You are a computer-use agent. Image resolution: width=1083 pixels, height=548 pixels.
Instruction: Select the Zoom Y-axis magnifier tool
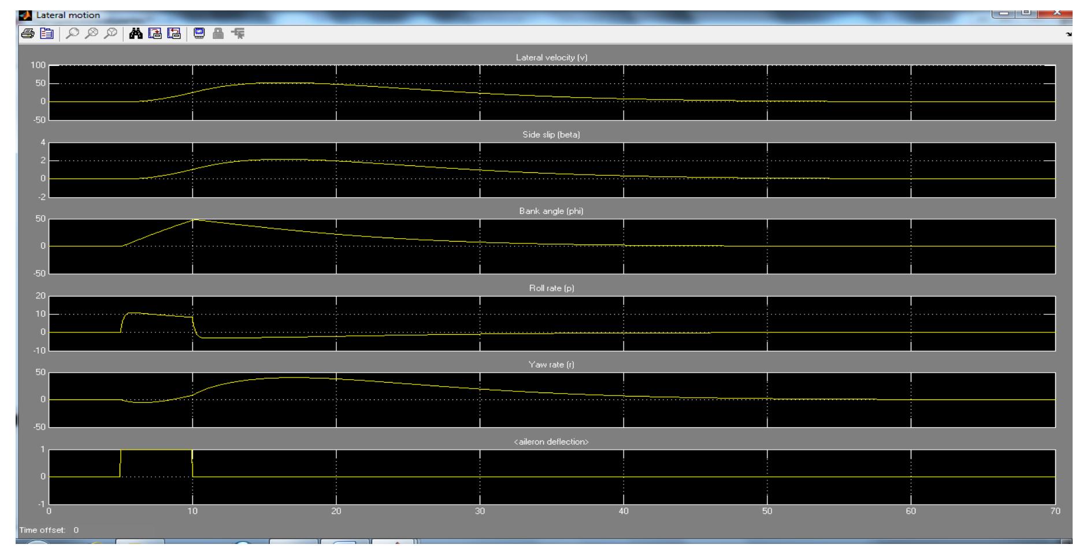[110, 34]
